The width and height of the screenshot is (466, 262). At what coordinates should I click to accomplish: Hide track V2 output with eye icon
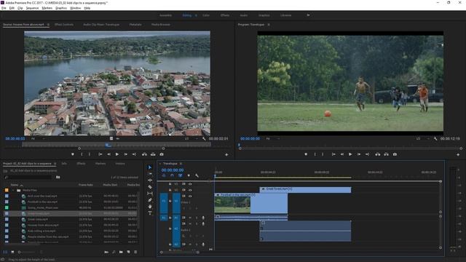pyautogui.click(x=190, y=190)
